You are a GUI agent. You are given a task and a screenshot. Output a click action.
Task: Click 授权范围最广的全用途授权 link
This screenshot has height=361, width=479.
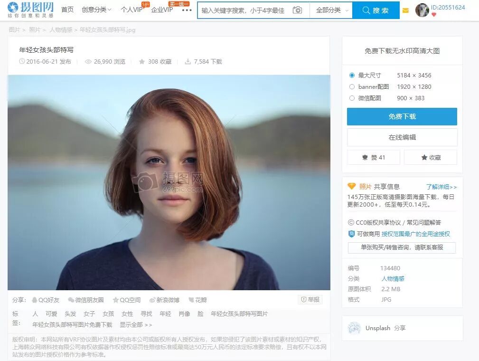tap(416, 234)
